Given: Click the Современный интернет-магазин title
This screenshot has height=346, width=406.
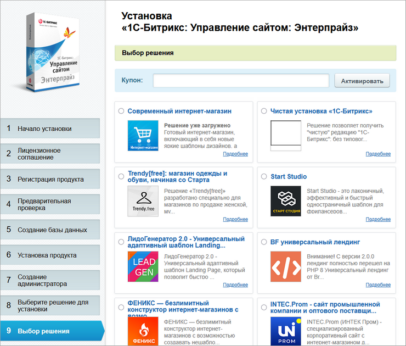Looking at the screenshot, I should [x=179, y=111].
